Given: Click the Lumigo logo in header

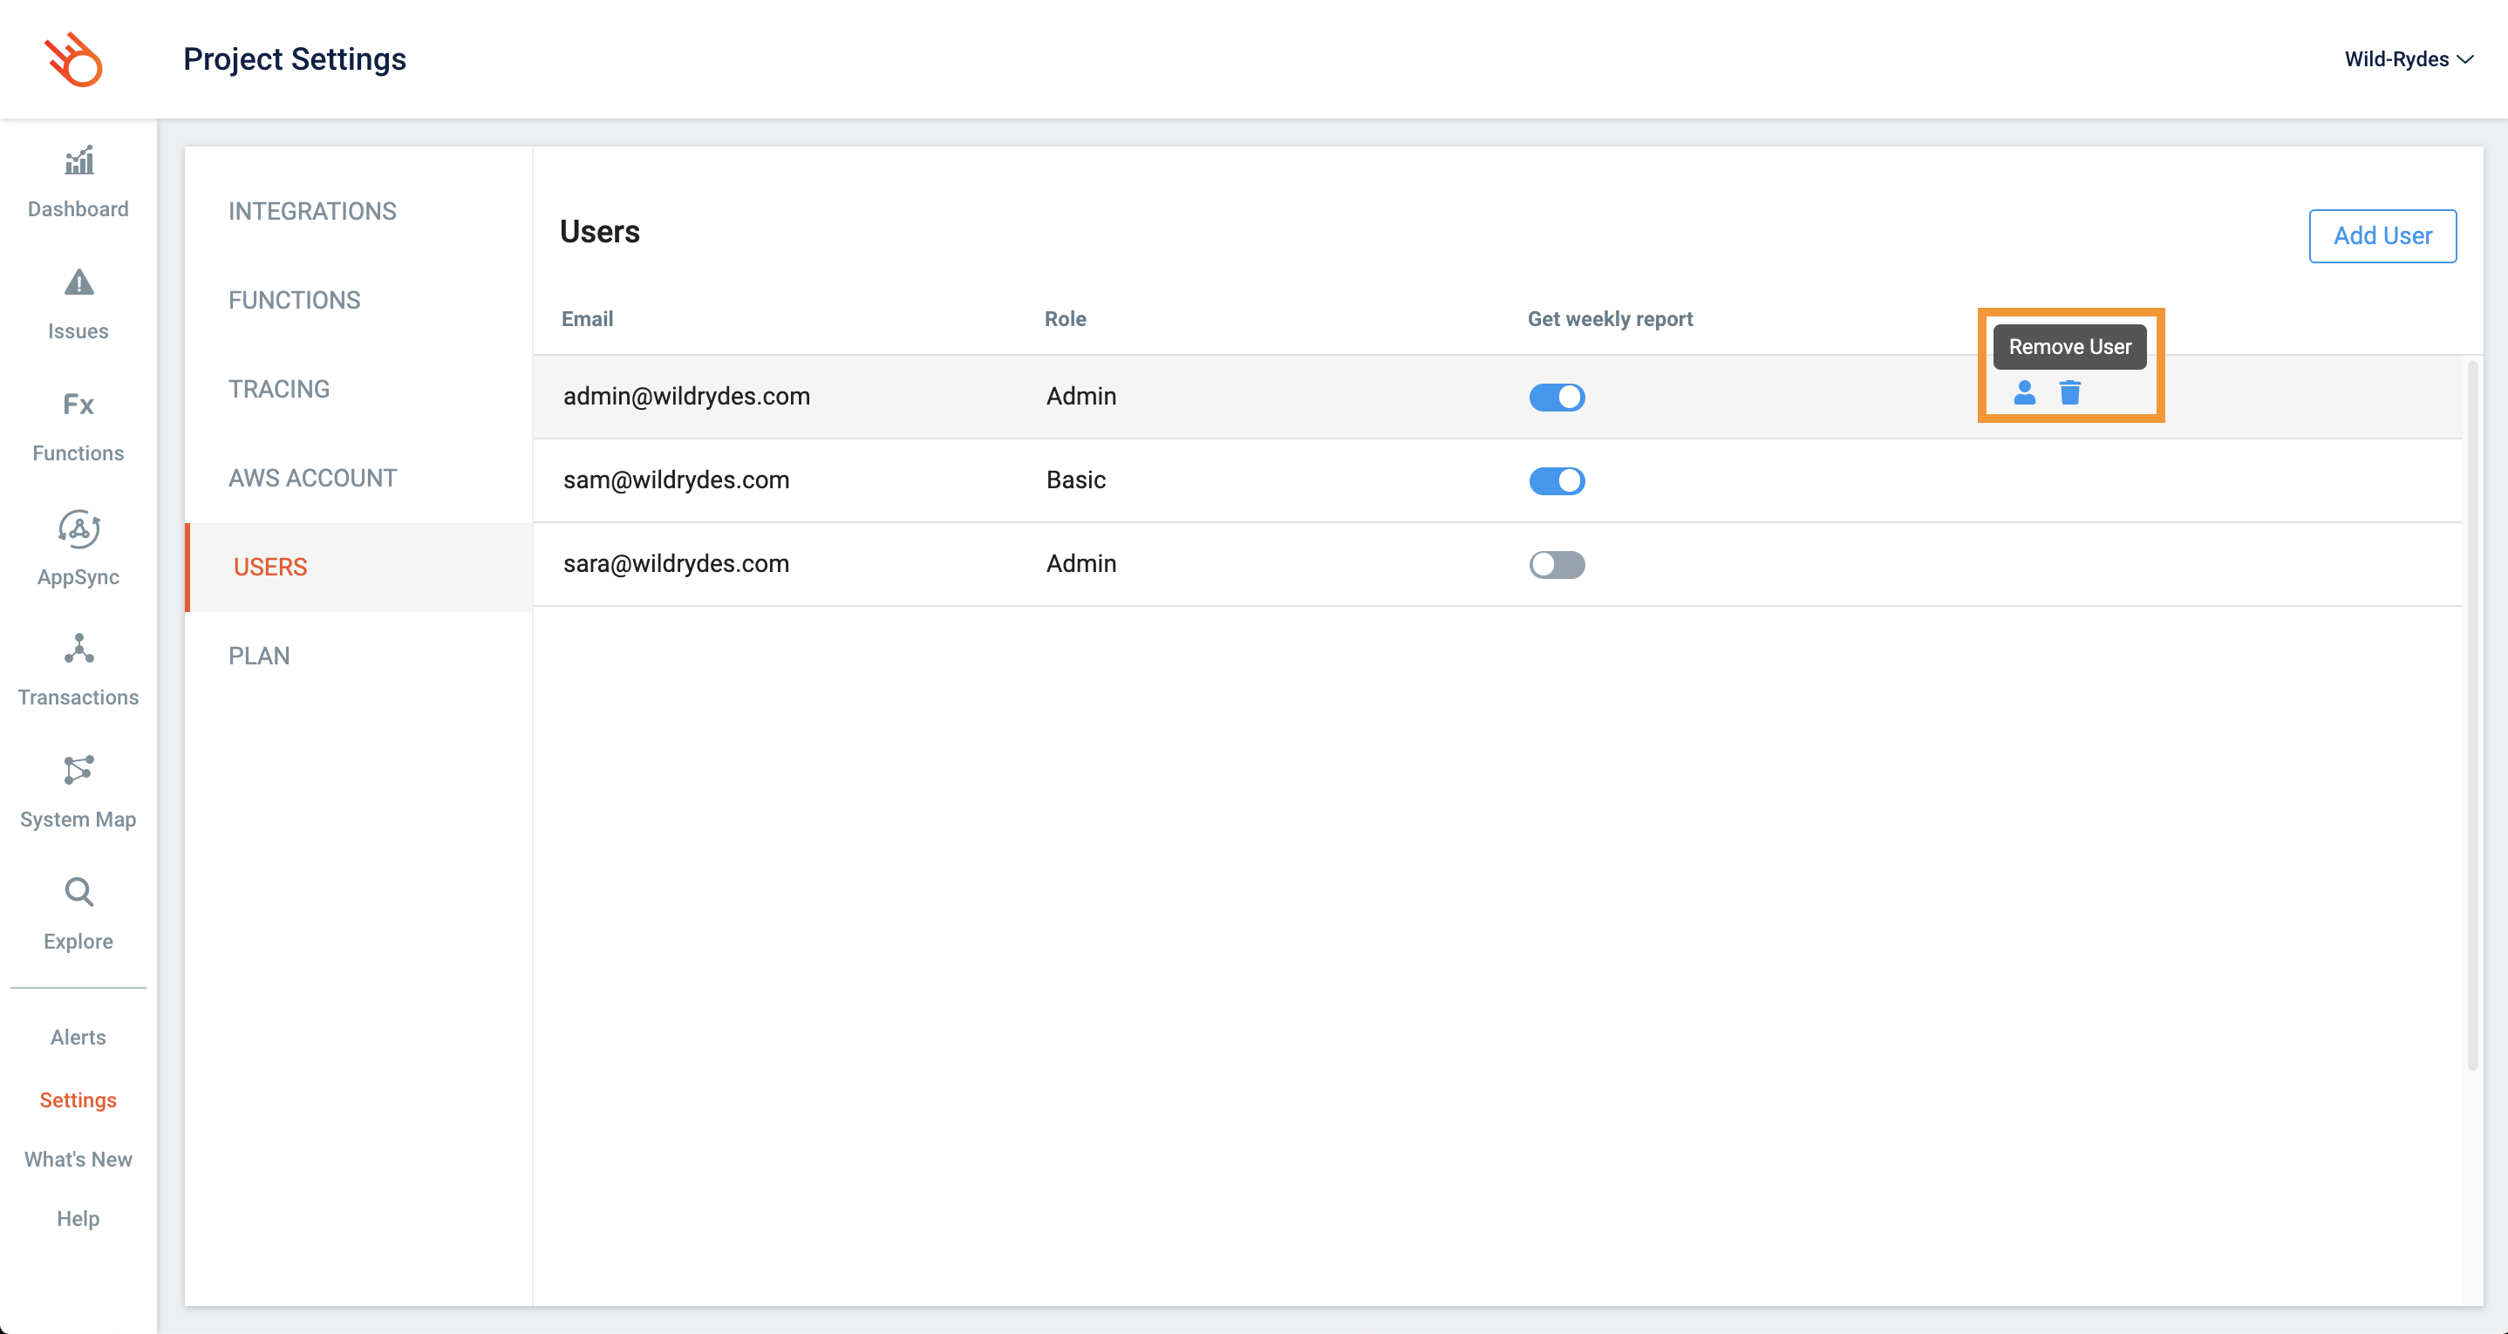Looking at the screenshot, I should tap(74, 59).
